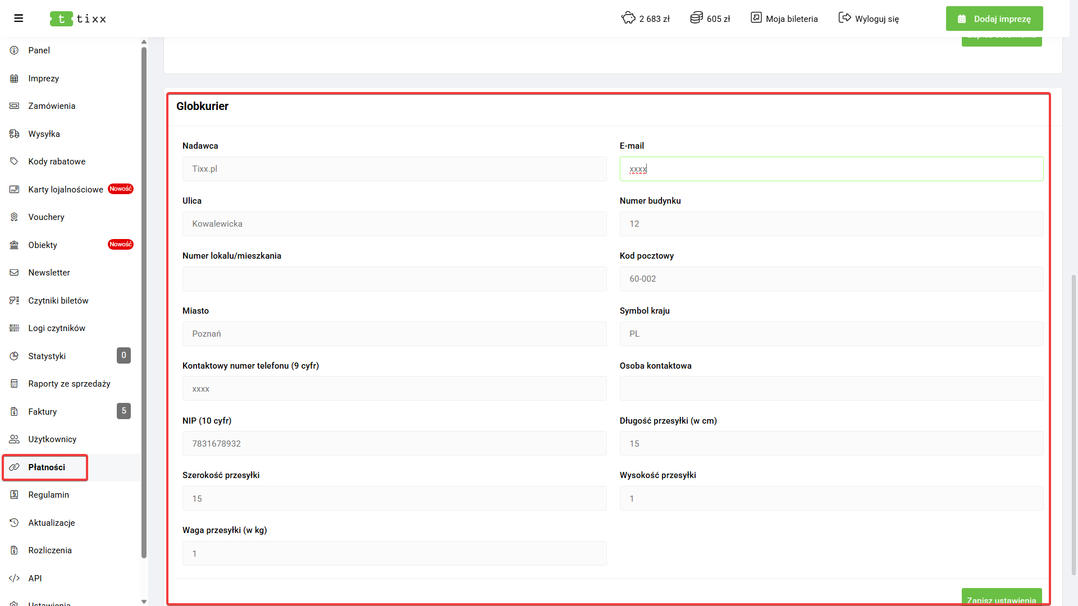This screenshot has width=1078, height=606.
Task: Click the Newsletter envelope icon
Action: pos(15,273)
